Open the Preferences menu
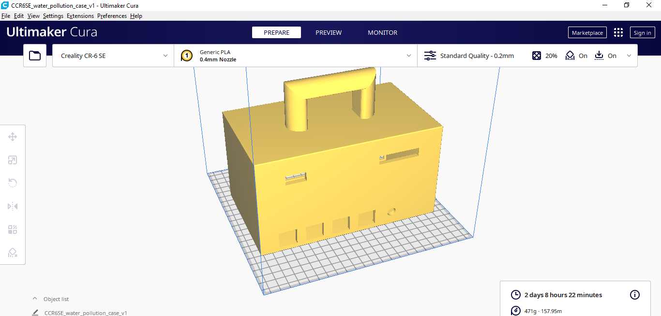 (x=112, y=16)
